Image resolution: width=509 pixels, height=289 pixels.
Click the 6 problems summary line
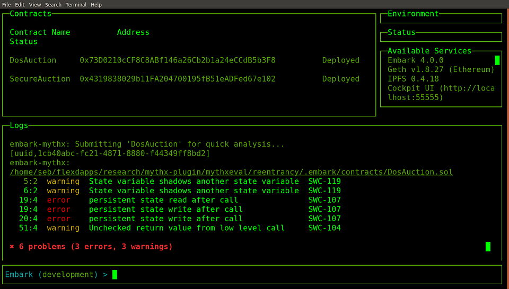pyautogui.click(x=91, y=247)
